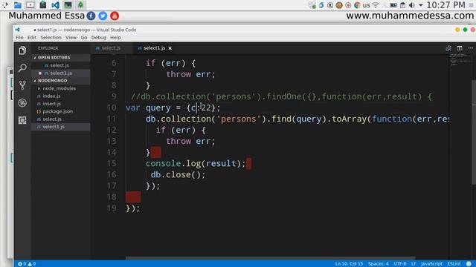Click the Open Changes icon in editor toolbar
The width and height of the screenshot is (476, 267).
coord(448,48)
